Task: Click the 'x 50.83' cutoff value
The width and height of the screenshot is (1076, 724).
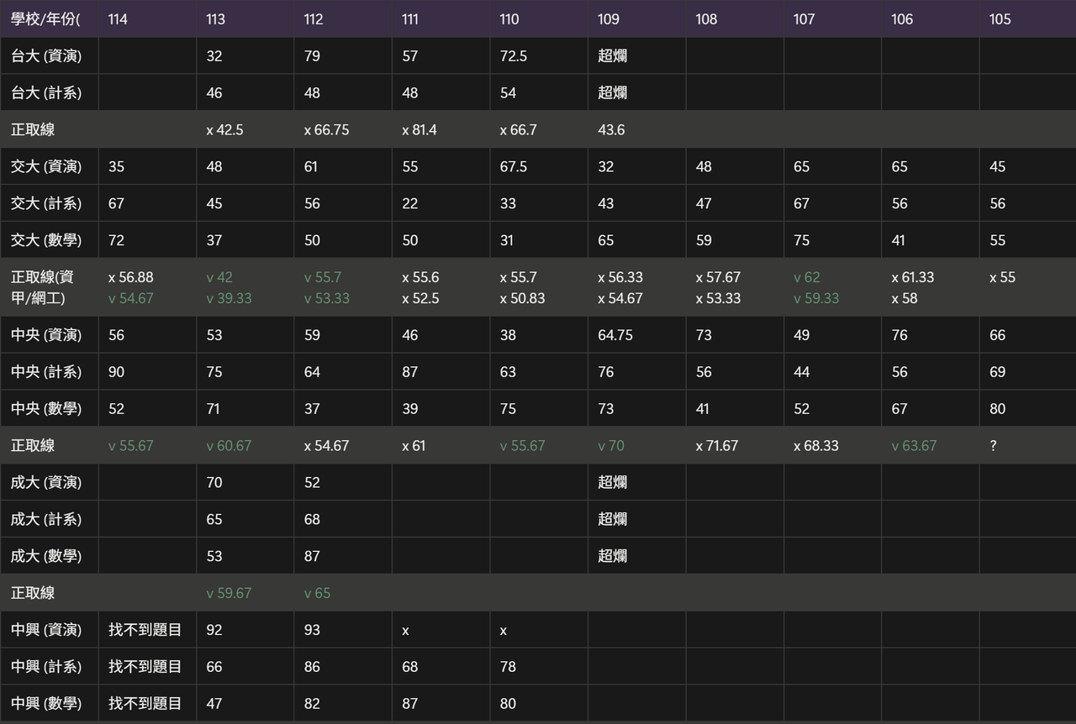Action: [x=522, y=298]
